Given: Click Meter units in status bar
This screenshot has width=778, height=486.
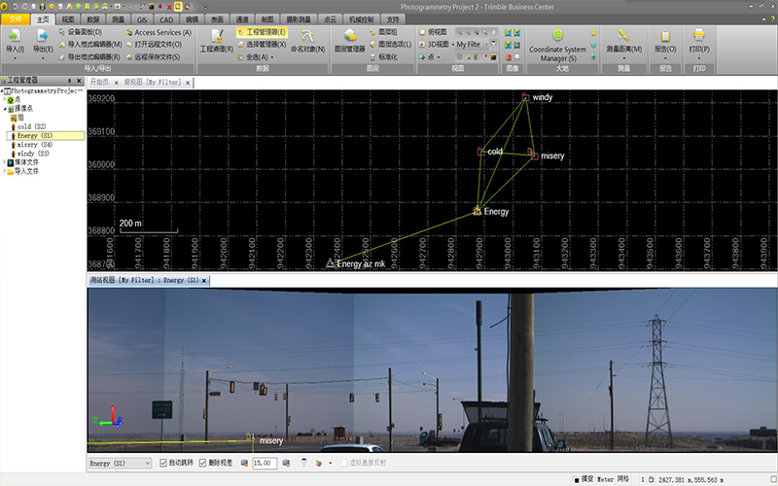Looking at the screenshot, I should click(x=605, y=479).
